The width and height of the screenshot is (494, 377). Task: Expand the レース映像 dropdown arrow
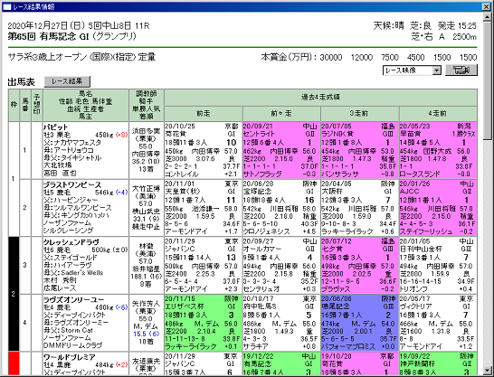click(x=436, y=71)
